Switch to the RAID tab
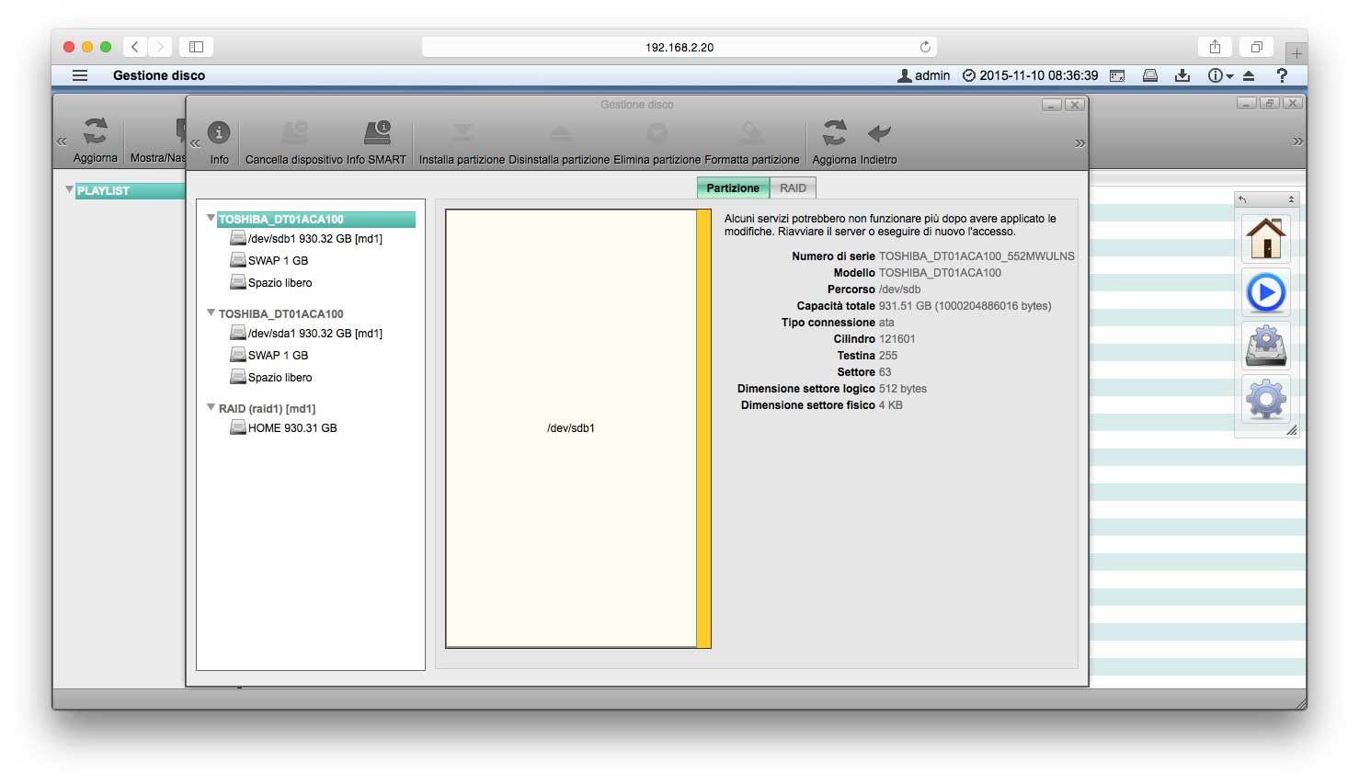Viewport: 1359px width, 784px height. [x=793, y=188]
